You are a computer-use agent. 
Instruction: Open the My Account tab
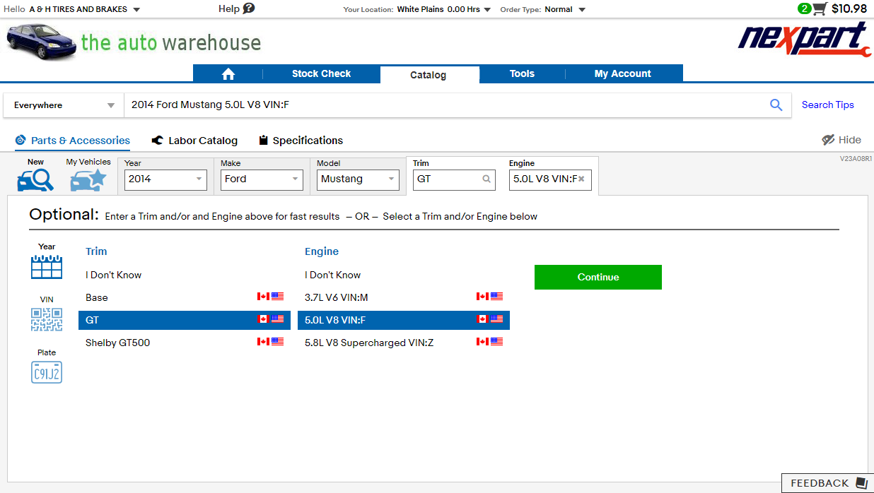pyautogui.click(x=623, y=73)
